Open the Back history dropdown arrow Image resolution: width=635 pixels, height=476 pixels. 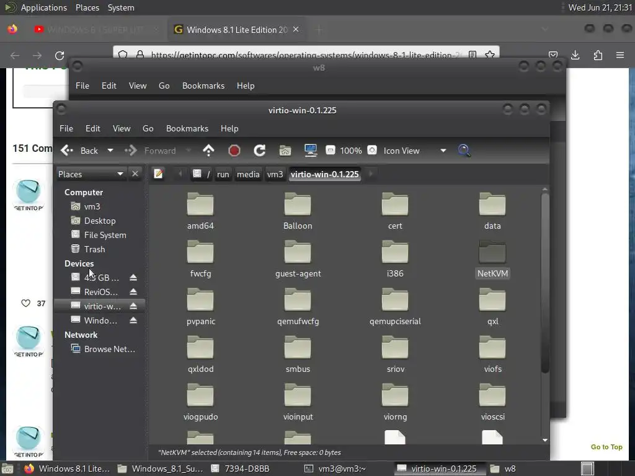click(110, 151)
